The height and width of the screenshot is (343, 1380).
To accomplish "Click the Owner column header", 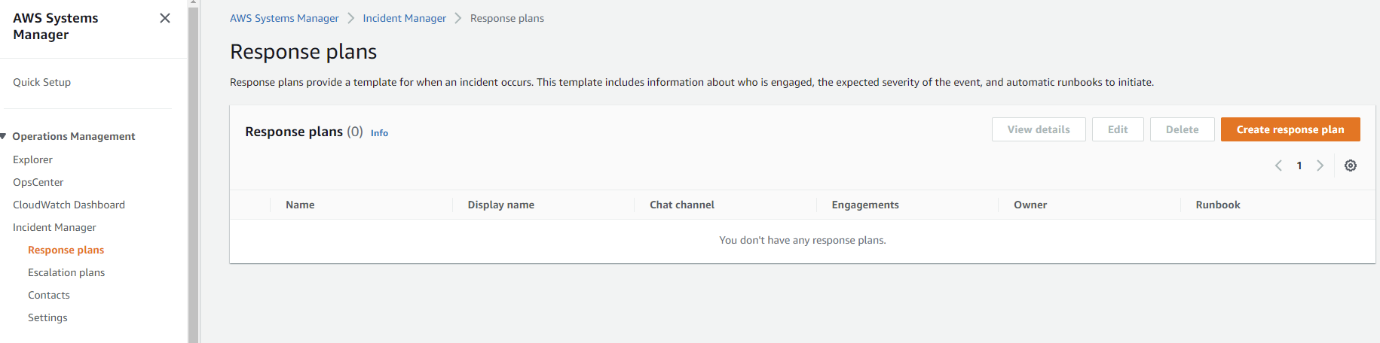I will (x=1030, y=205).
